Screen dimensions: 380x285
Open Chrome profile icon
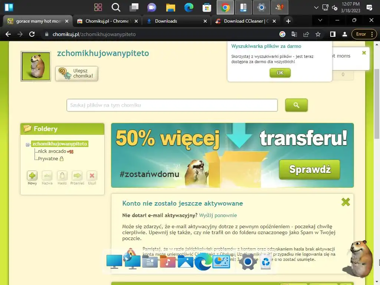pyautogui.click(x=345, y=34)
